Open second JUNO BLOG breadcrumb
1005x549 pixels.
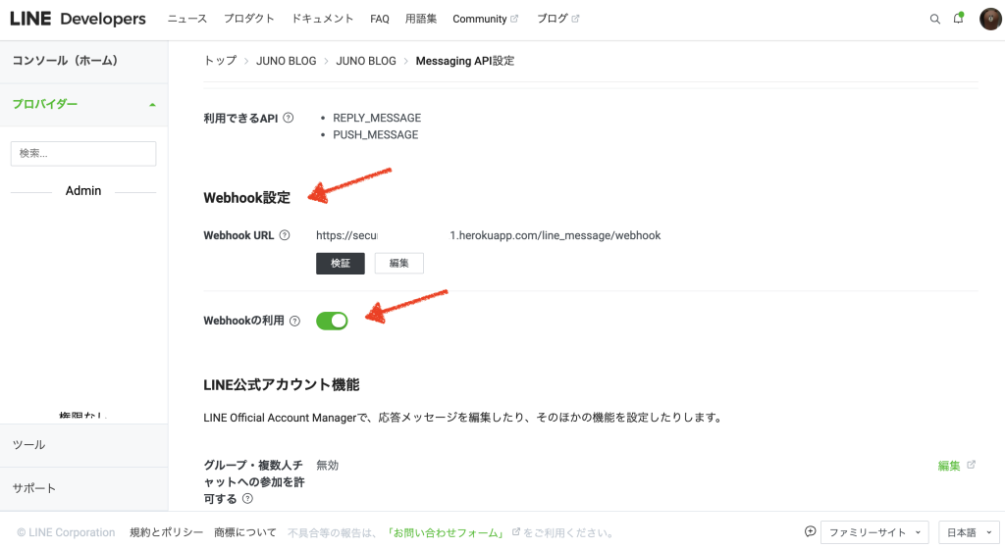(366, 61)
